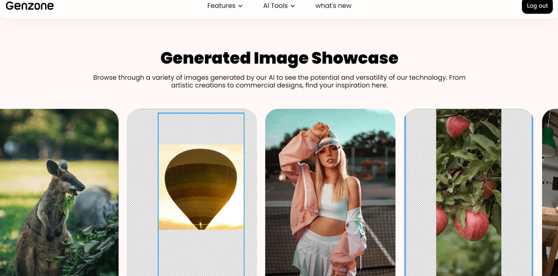The image size is (558, 276).
Task: Click right transparent strip of apple card
Action: pyautogui.click(x=517, y=192)
